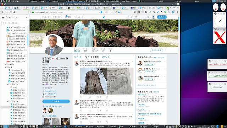Reload the page with the refresh icon
This screenshot has height=128, width=227.
(x=10, y=12)
